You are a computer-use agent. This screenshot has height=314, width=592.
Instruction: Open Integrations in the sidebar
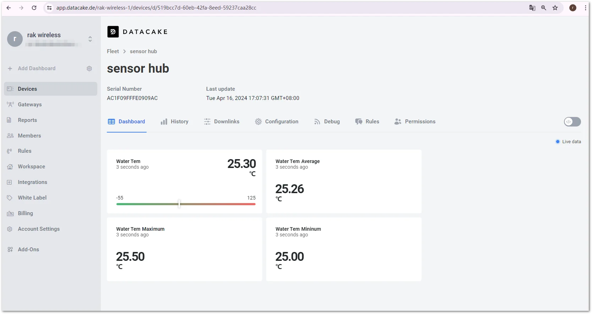(x=50, y=182)
